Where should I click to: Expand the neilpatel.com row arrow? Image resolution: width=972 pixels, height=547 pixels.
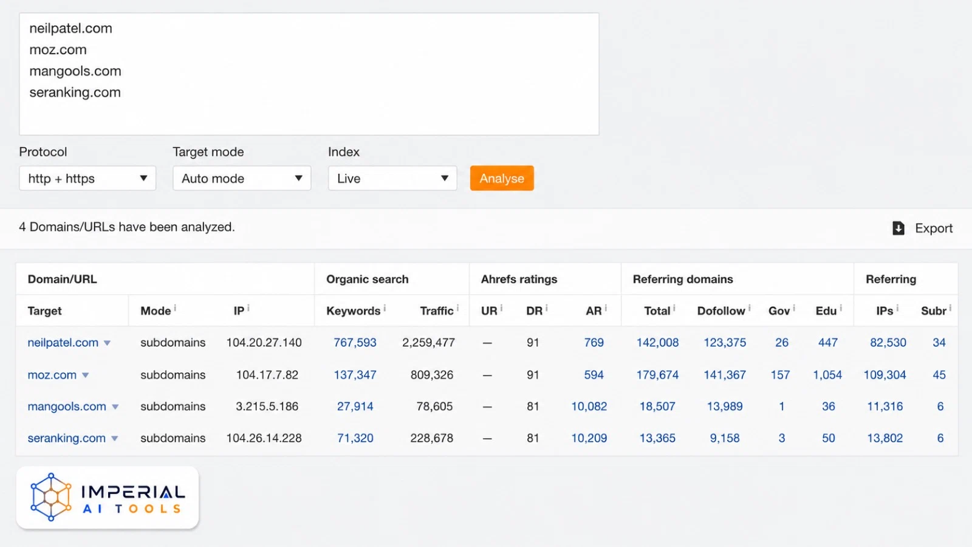tap(107, 343)
